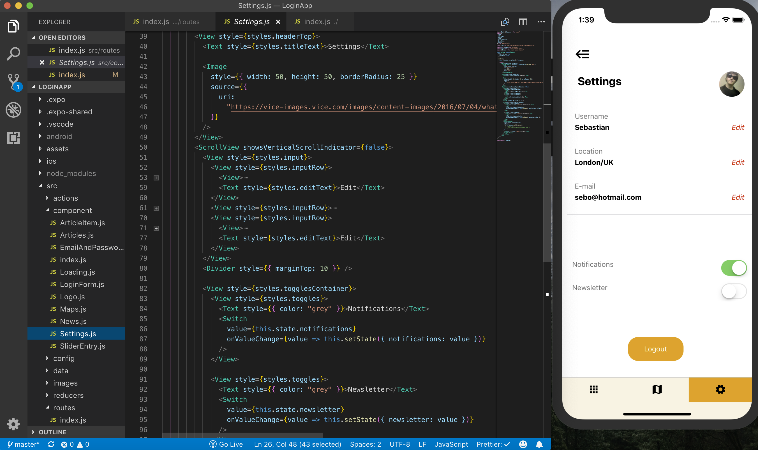Start the Go Live server from the status bar
Screen dimensions: 758x450
[227, 444]
